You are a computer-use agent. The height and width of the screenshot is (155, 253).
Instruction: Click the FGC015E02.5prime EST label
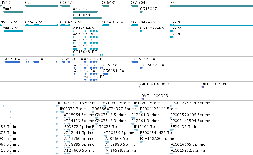(188, 151)
